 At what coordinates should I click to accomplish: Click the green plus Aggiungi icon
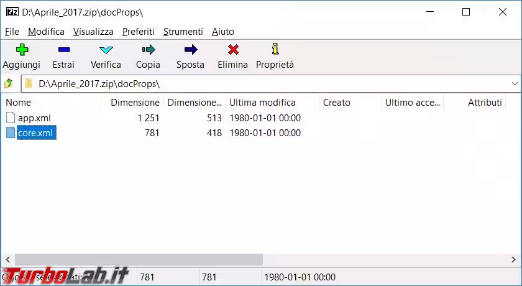coord(22,50)
